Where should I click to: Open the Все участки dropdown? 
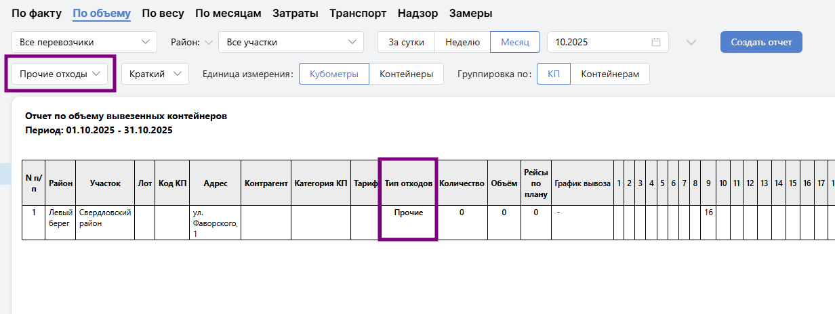(290, 42)
